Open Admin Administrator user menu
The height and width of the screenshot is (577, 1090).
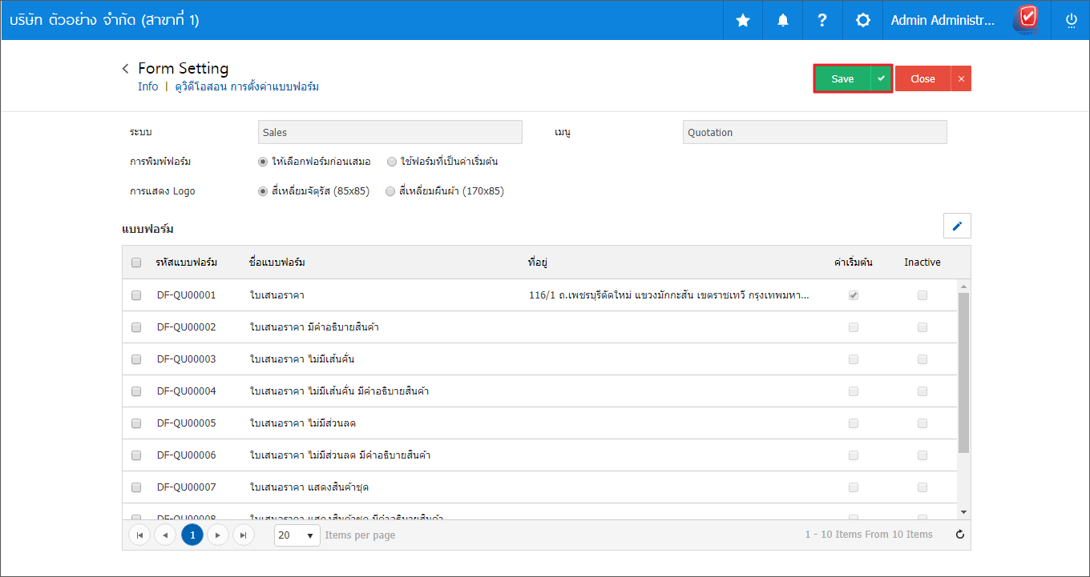pyautogui.click(x=943, y=21)
